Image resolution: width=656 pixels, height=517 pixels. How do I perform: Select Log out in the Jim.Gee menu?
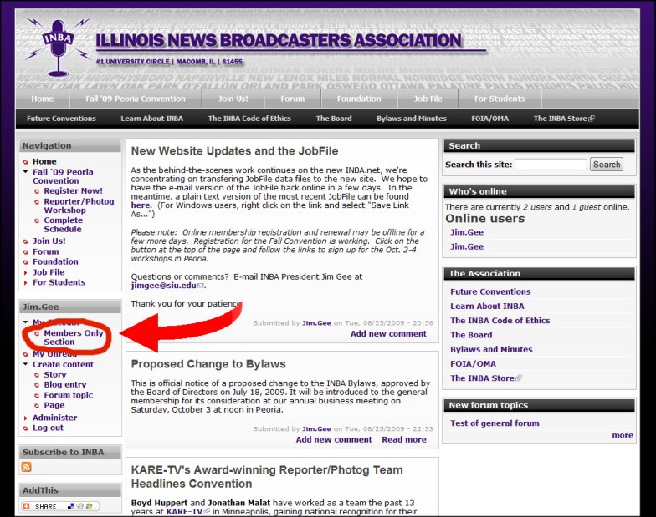point(48,428)
